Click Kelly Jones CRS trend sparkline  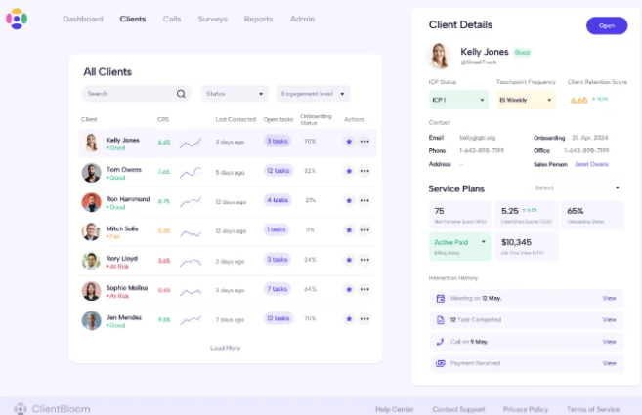[191, 143]
